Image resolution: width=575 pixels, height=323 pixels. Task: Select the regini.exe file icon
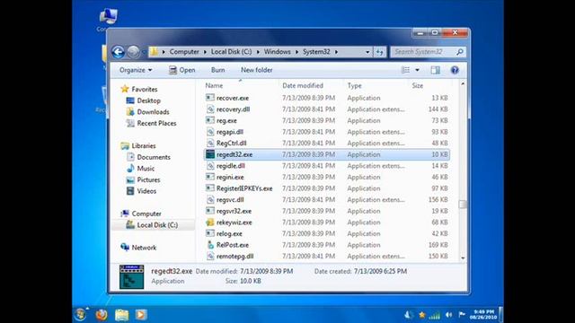(x=209, y=177)
